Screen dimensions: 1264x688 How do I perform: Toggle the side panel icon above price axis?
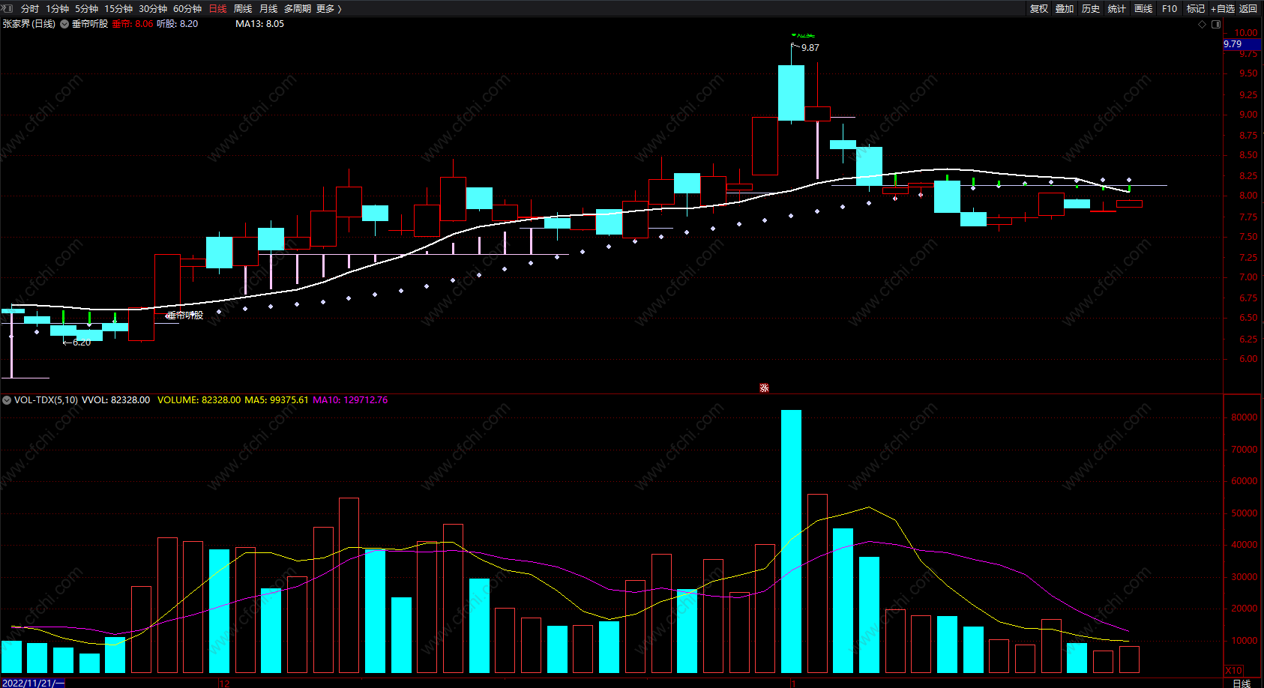1216,24
